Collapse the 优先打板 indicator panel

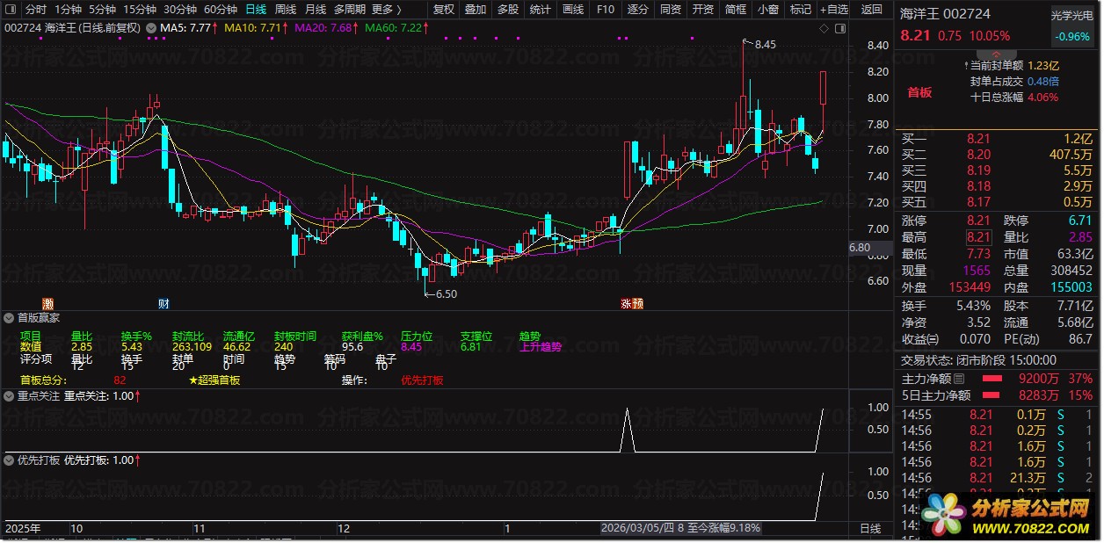coord(9,460)
